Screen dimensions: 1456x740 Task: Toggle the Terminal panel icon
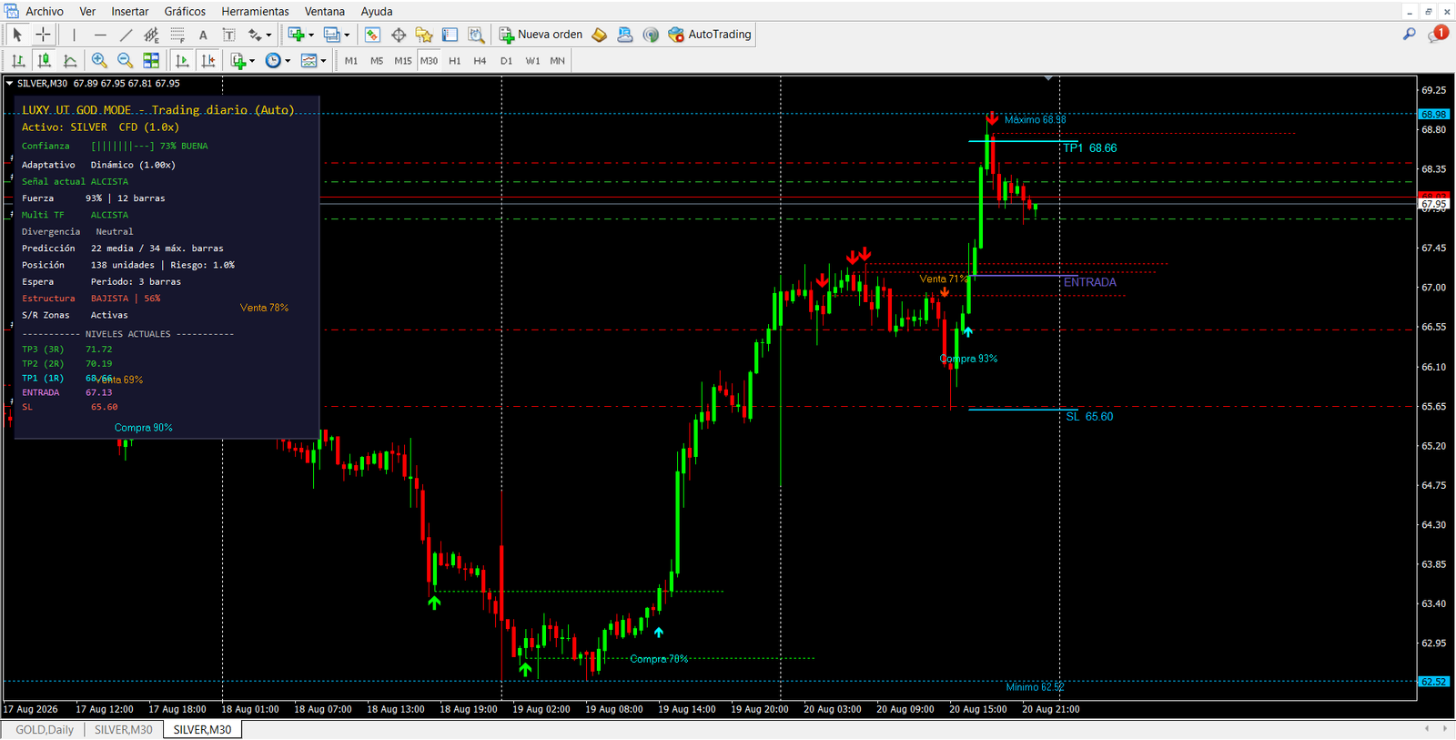[450, 35]
